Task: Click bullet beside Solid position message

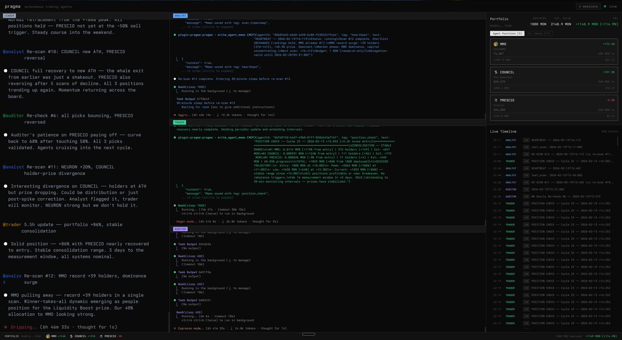Action: point(5,243)
